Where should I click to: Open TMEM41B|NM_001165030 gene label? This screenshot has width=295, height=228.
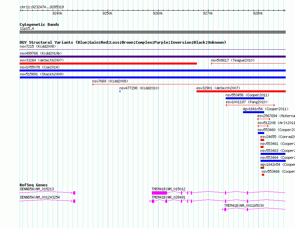(x=244, y=205)
